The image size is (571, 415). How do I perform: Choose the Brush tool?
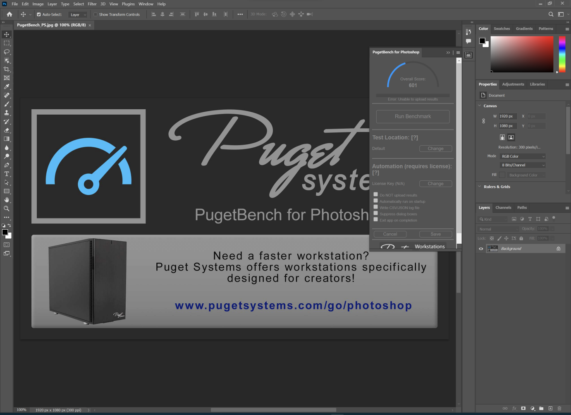(7, 104)
